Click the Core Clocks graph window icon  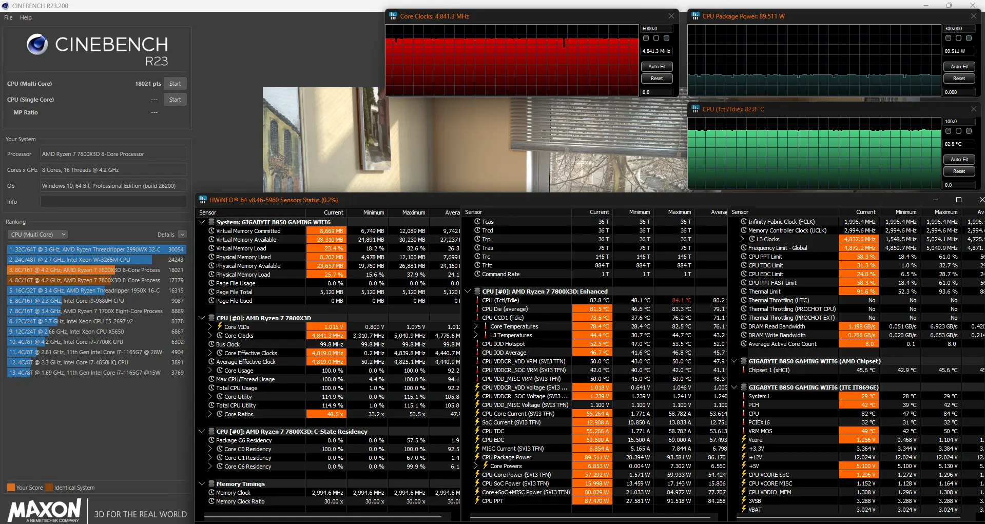[393, 16]
